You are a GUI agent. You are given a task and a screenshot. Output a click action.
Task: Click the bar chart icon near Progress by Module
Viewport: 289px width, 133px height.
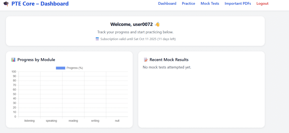click(13, 60)
